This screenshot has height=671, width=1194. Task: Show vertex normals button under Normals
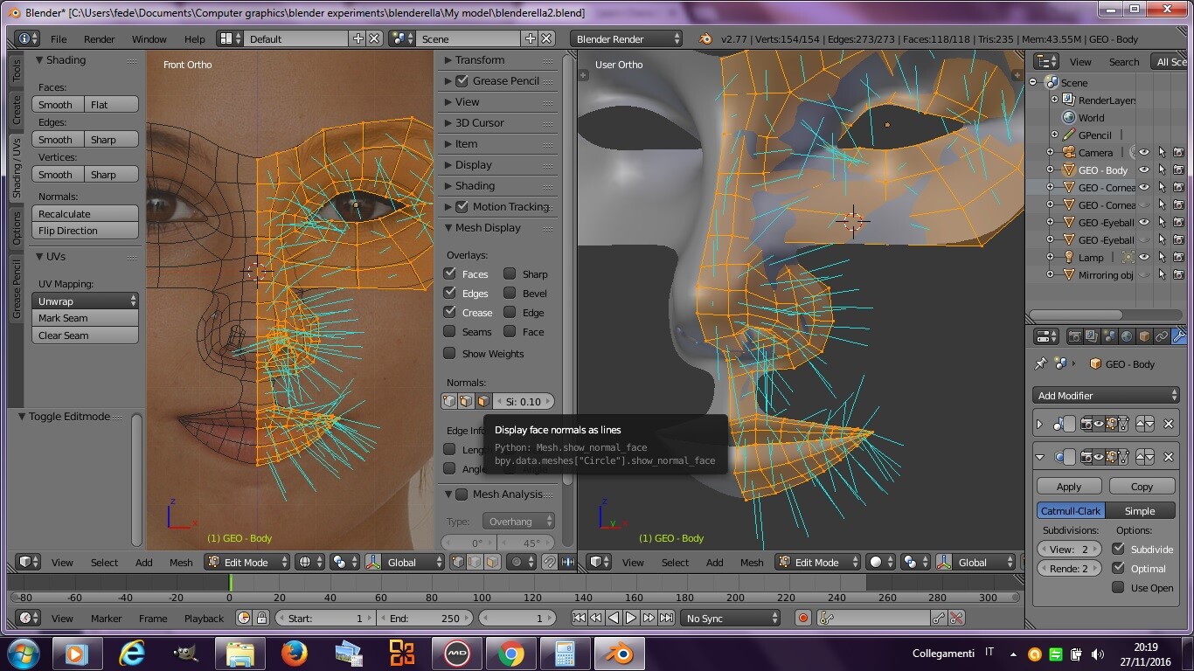coord(450,401)
